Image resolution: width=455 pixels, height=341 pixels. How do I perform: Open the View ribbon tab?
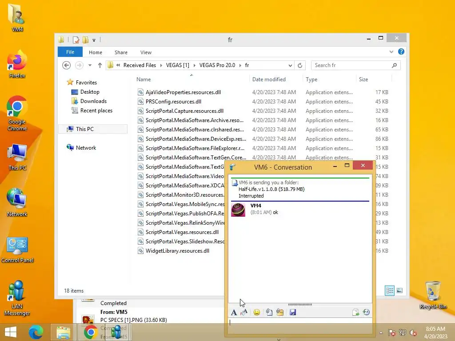pos(146,52)
